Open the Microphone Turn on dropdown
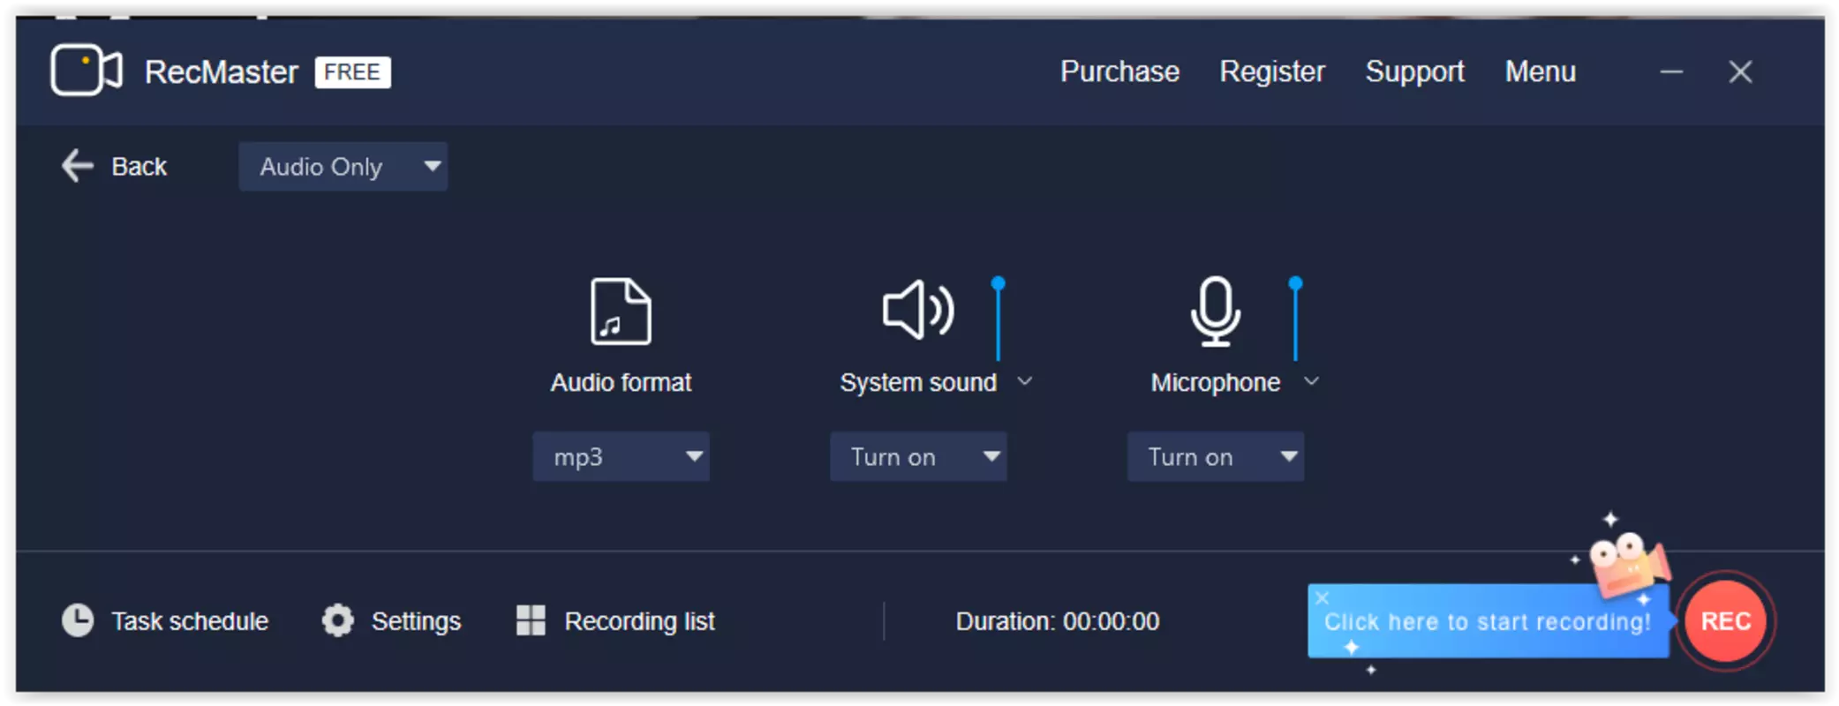Viewport: 1839px width, 706px height. tap(1216, 456)
